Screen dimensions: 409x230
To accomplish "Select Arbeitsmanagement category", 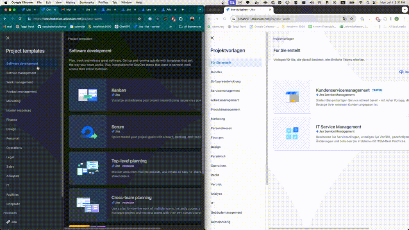I will tap(225, 100).
